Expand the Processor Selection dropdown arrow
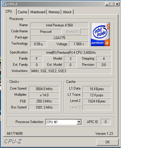The height and width of the screenshot is (148, 150). 79,122
